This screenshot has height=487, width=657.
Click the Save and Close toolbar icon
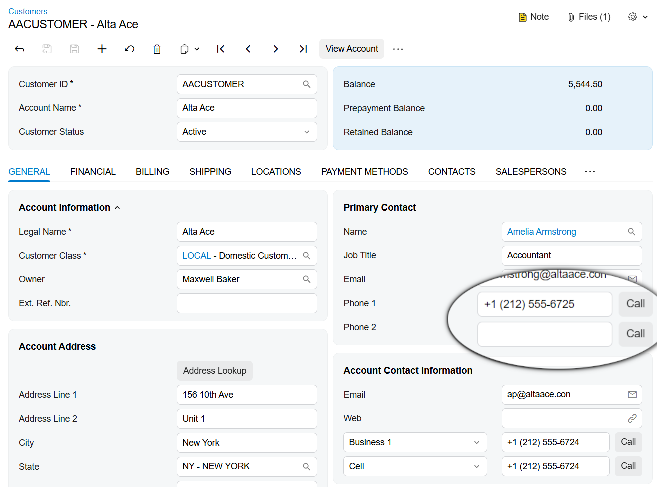47,49
